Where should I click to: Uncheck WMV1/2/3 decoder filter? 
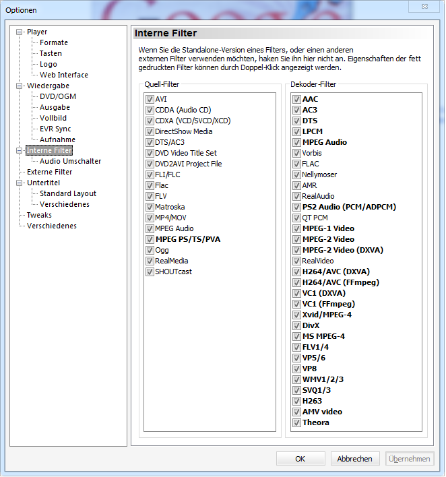click(296, 379)
